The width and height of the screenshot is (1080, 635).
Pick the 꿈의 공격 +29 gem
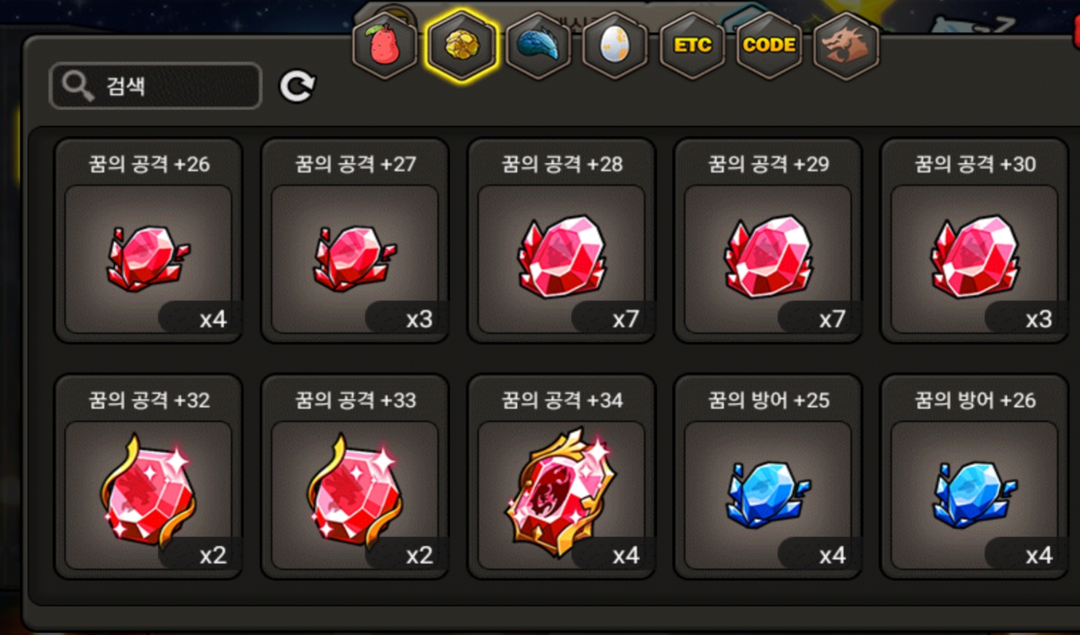(768, 241)
